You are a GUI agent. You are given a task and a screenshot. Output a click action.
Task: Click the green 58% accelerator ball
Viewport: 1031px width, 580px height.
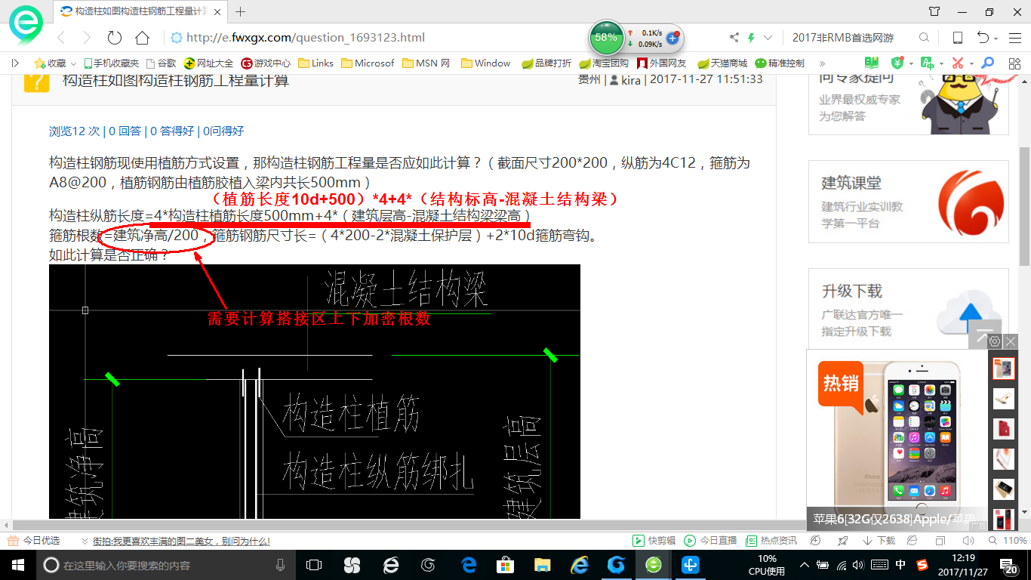606,36
